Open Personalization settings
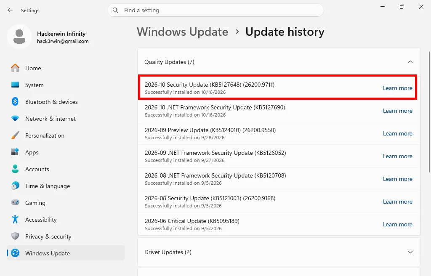Screen dimensions: 431x276 [65, 135]
